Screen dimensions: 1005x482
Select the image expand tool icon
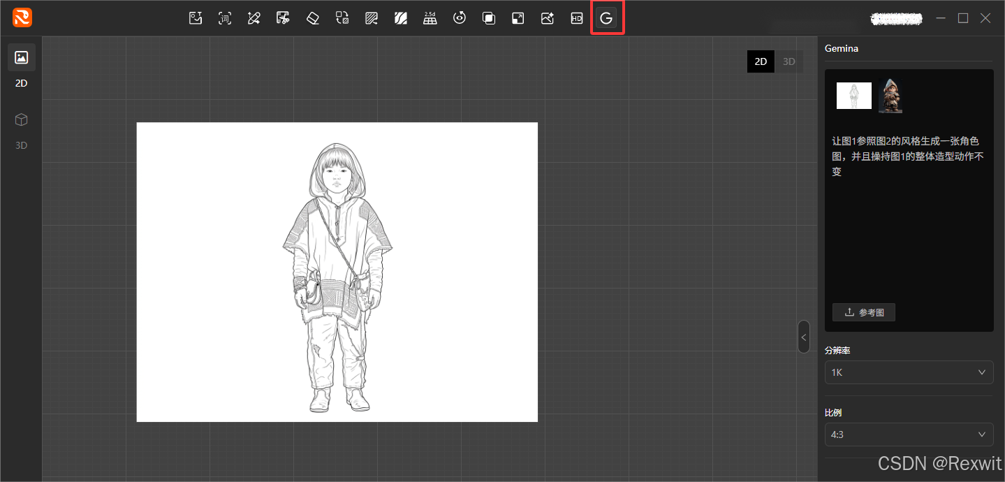coord(518,18)
